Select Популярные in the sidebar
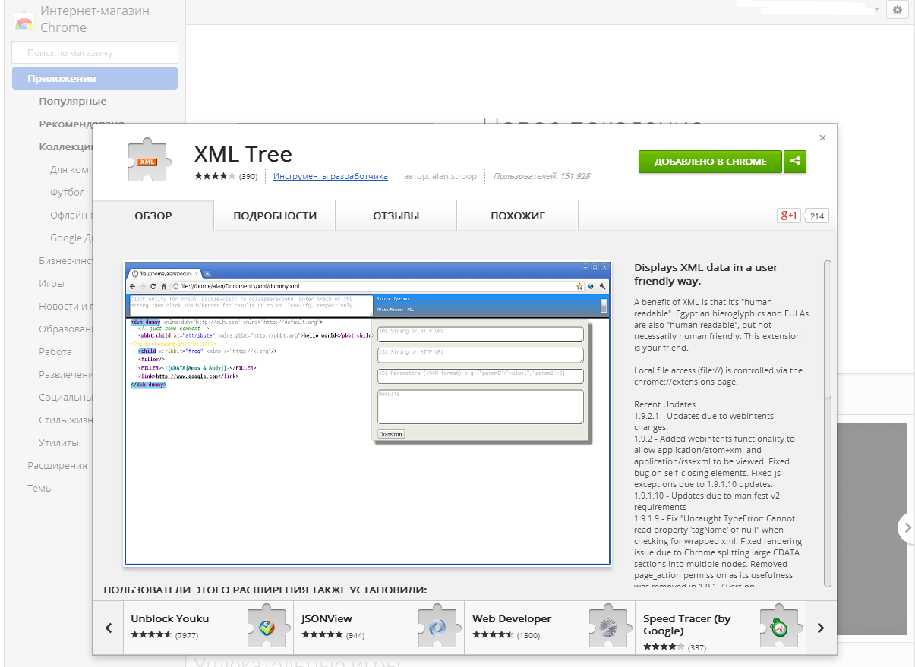 [73, 101]
